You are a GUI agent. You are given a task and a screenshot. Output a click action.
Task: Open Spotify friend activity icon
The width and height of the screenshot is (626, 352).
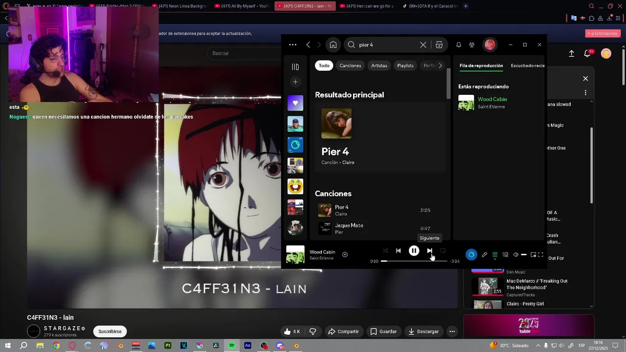471,44
